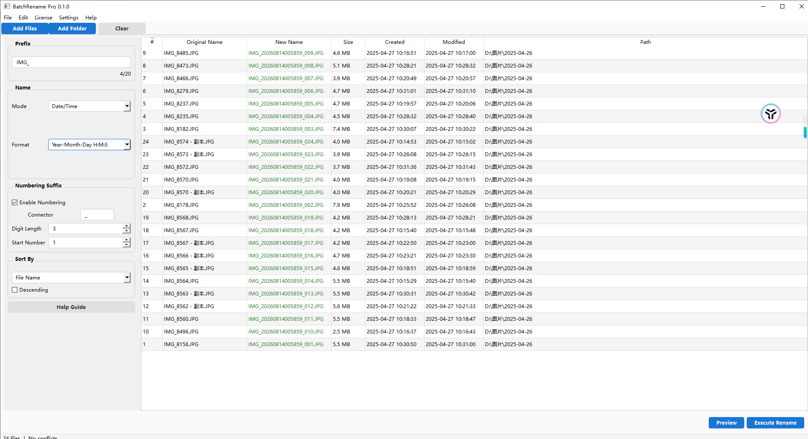The image size is (808, 439).
Task: Open the Sort By File Name dropdown
Action: pos(71,278)
